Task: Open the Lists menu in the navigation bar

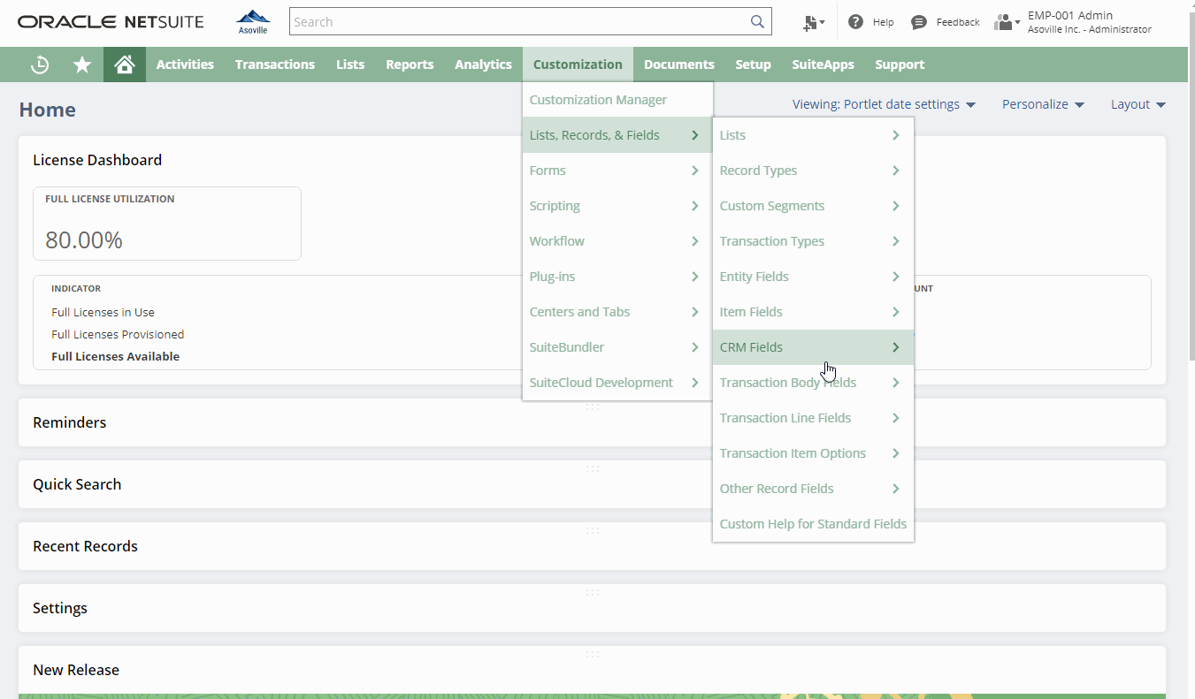Action: tap(350, 65)
